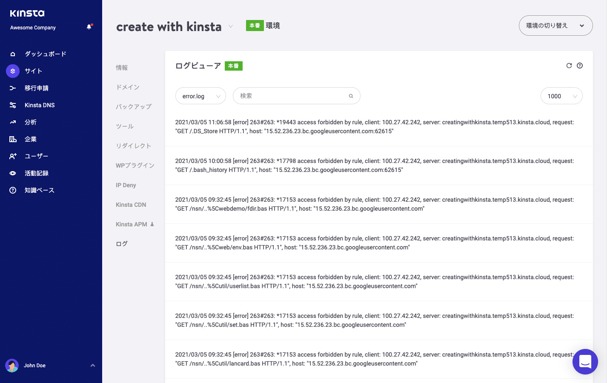Select the 活動記録 activity log icon

[x=12, y=173]
